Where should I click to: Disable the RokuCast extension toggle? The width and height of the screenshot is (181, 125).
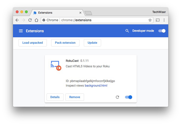[x=129, y=97]
